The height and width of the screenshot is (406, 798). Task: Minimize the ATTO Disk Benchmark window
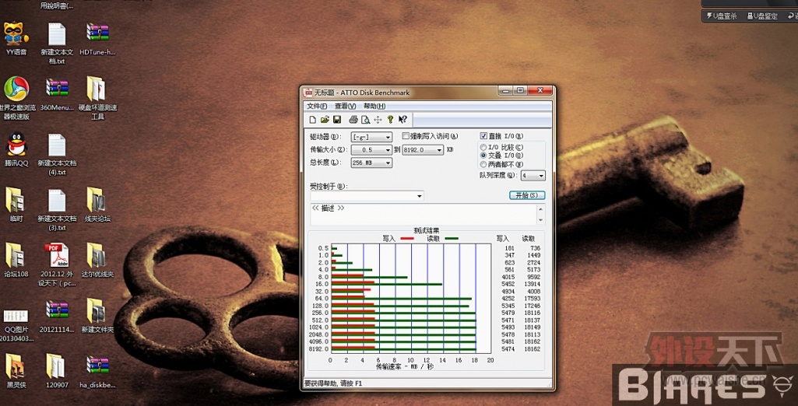point(506,90)
